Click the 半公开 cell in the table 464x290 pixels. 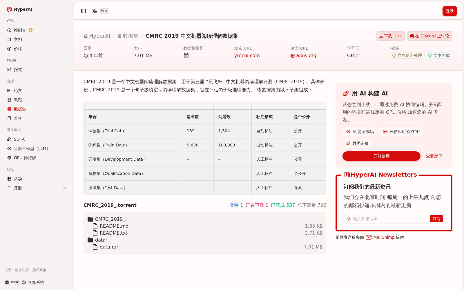(x=307, y=173)
